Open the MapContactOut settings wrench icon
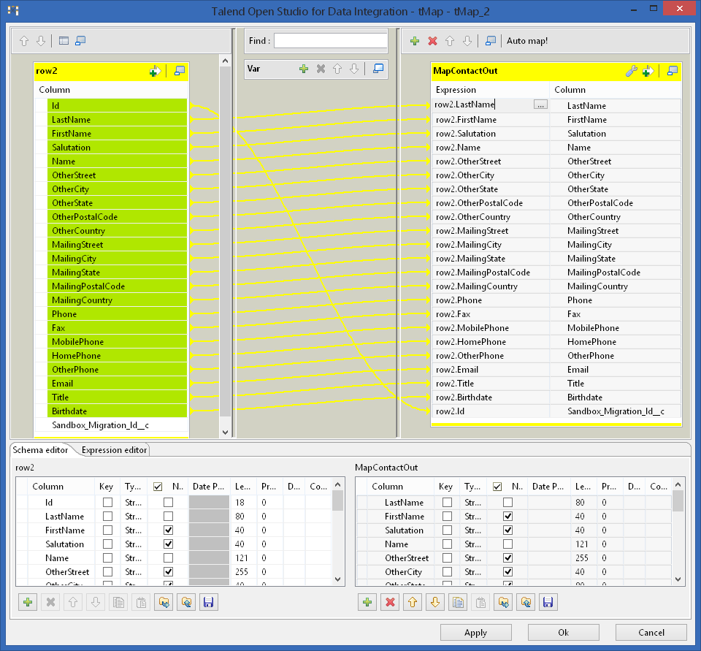701x651 pixels. coord(632,71)
